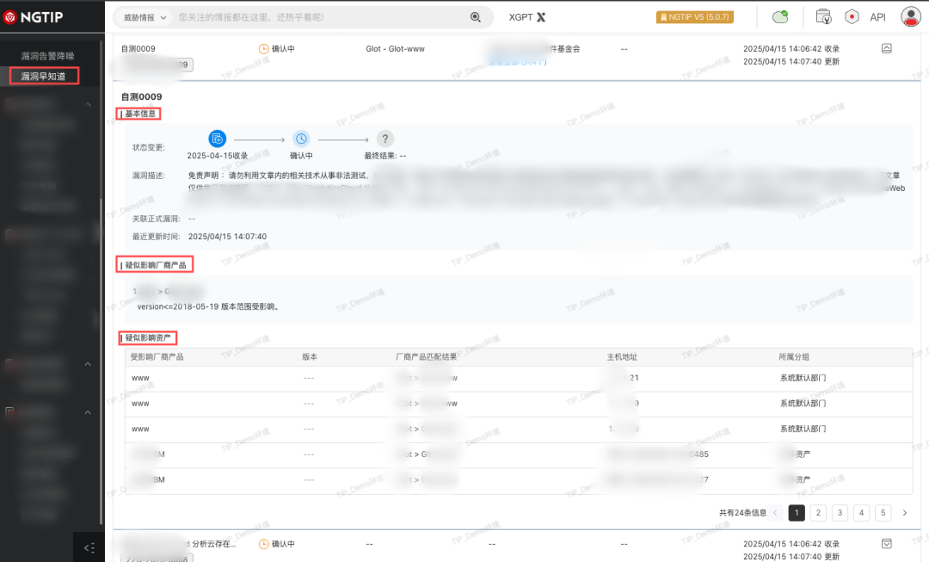Click the NGTIP logo icon
929x562 pixels.
[x=11, y=16]
